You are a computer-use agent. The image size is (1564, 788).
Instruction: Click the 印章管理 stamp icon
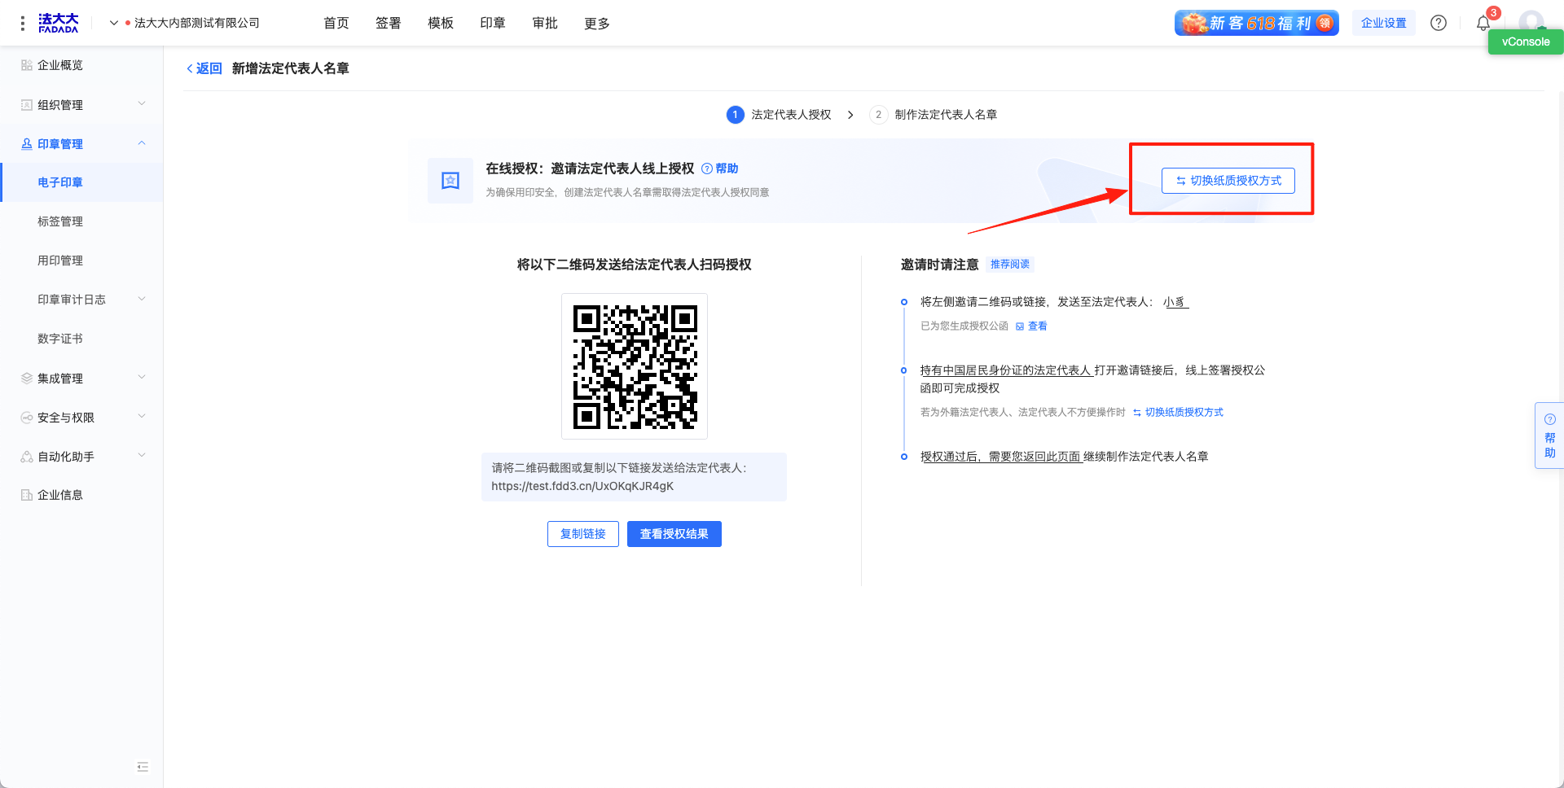pos(27,143)
